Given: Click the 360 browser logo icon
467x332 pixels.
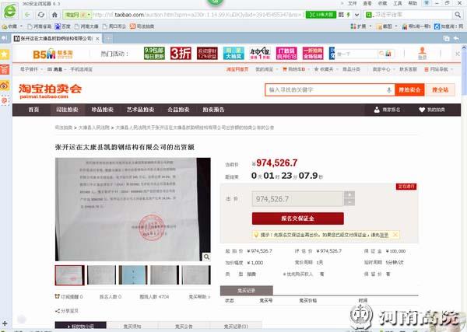Looking at the screenshot, I should [x=11, y=14].
